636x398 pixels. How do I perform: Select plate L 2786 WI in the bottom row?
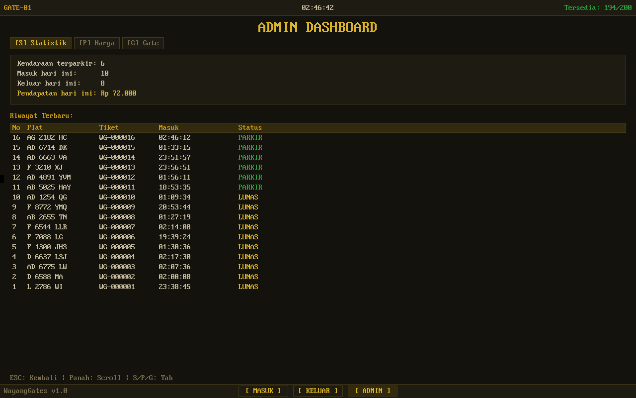pyautogui.click(x=45, y=287)
